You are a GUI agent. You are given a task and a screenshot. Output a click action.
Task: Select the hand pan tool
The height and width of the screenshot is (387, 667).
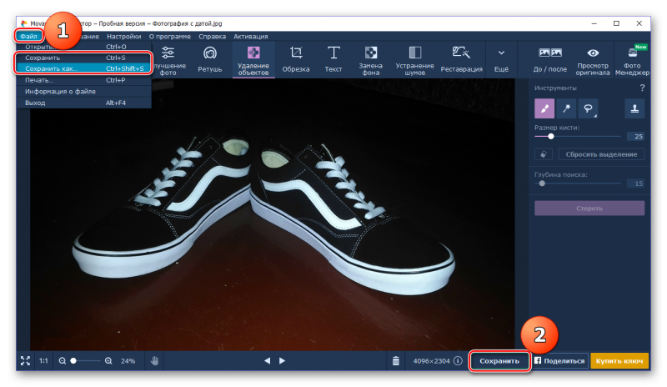[x=154, y=361]
